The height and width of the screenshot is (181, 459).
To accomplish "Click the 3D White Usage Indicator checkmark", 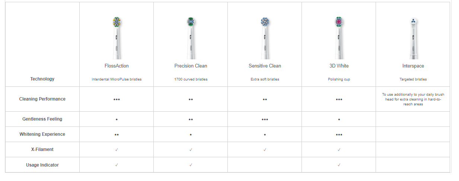I will click(x=339, y=165).
